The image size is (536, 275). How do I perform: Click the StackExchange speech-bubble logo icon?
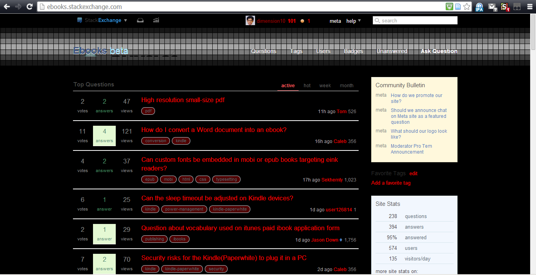[x=80, y=20]
